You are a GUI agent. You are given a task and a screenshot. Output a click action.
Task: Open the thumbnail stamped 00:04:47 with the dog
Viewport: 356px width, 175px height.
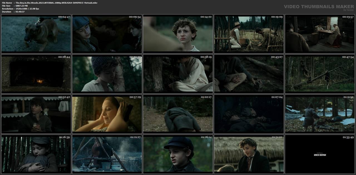point(36,34)
